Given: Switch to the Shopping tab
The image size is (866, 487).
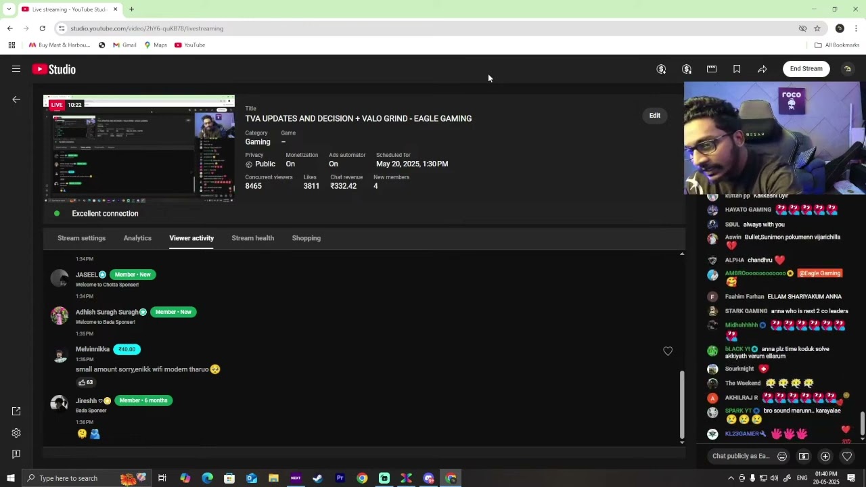Looking at the screenshot, I should coord(306,238).
